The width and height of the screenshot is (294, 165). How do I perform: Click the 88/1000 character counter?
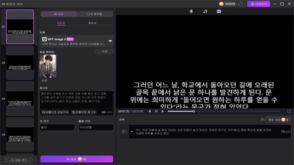(107, 112)
